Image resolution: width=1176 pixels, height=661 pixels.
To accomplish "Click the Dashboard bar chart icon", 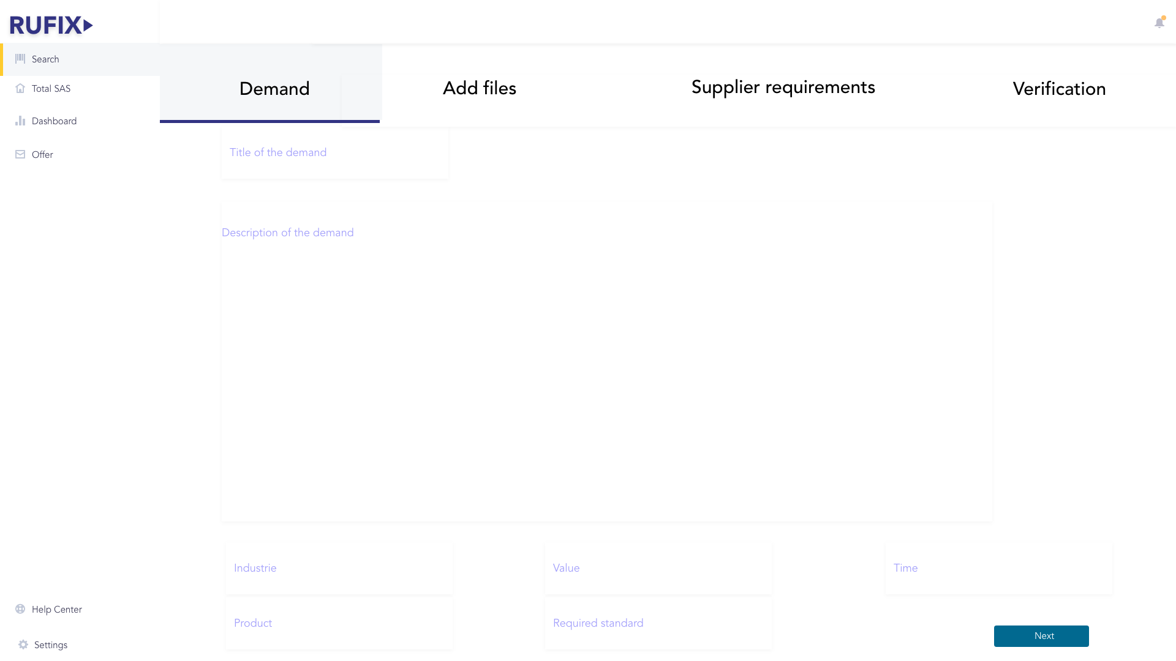I will [x=20, y=121].
